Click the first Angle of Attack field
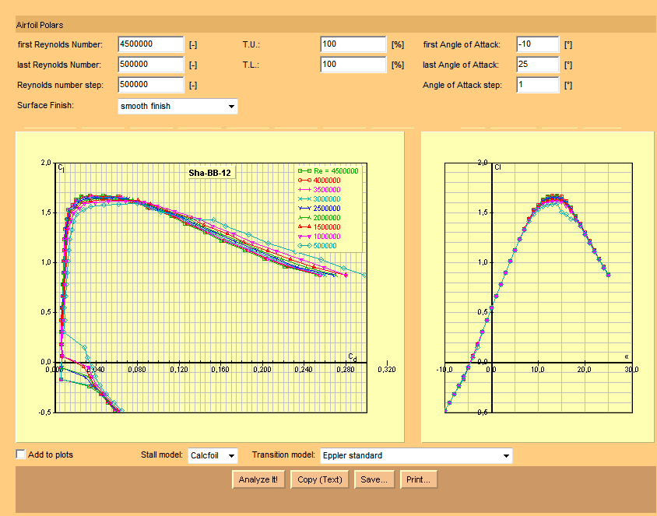The image size is (657, 516). 537,44
